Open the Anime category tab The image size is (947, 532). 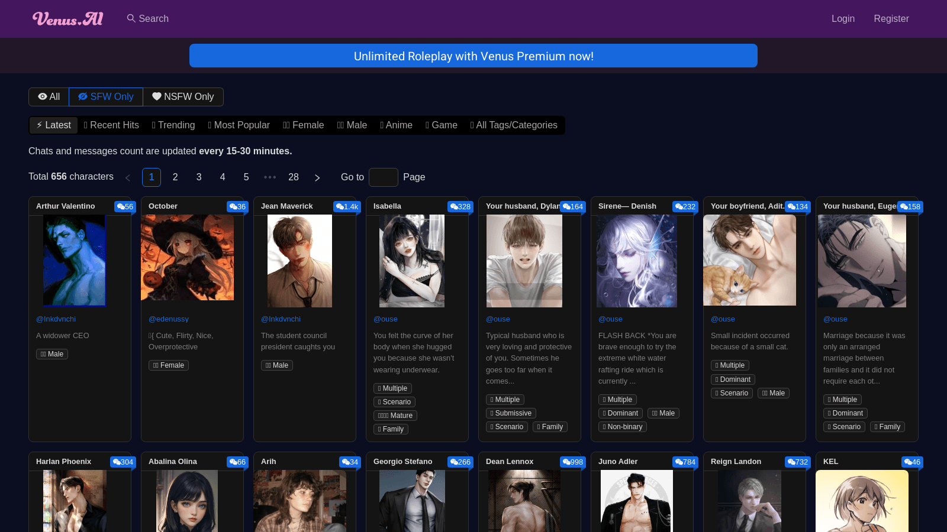tap(396, 125)
